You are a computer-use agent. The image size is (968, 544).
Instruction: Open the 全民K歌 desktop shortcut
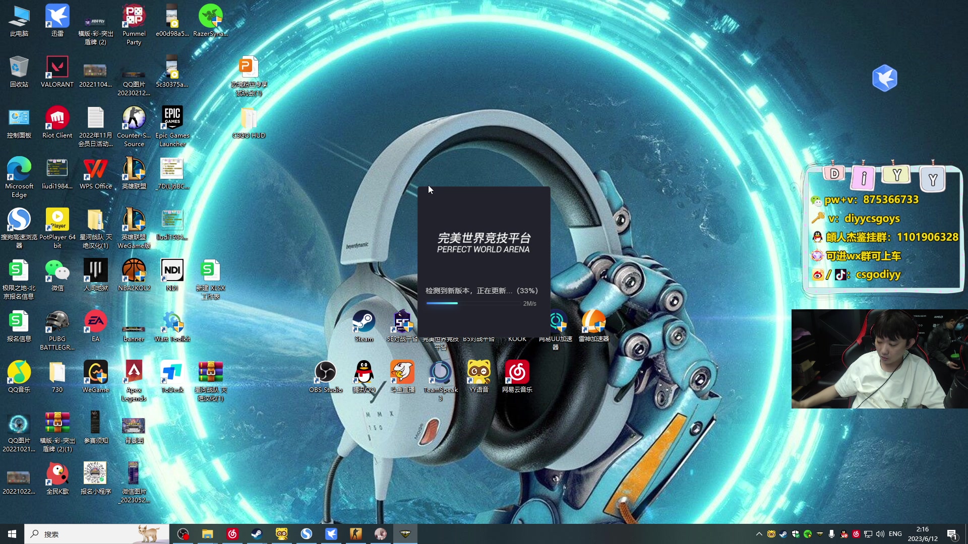57,479
